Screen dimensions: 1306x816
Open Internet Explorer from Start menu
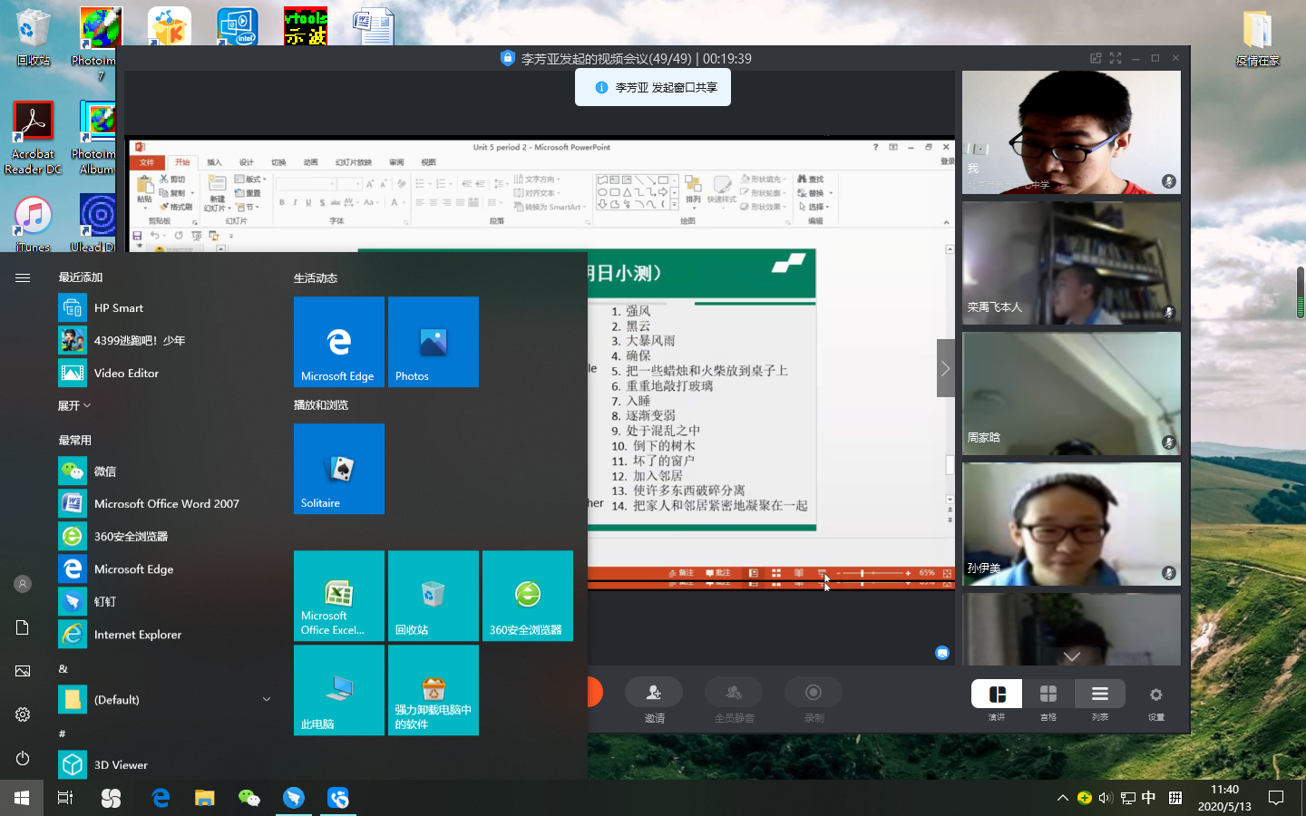[x=165, y=635]
